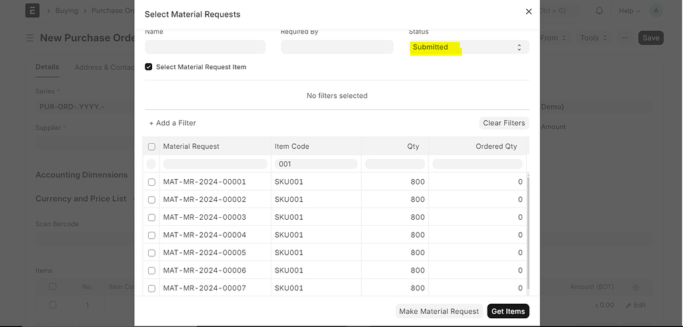
Task: Click the Qty column filter box
Action: (395, 164)
